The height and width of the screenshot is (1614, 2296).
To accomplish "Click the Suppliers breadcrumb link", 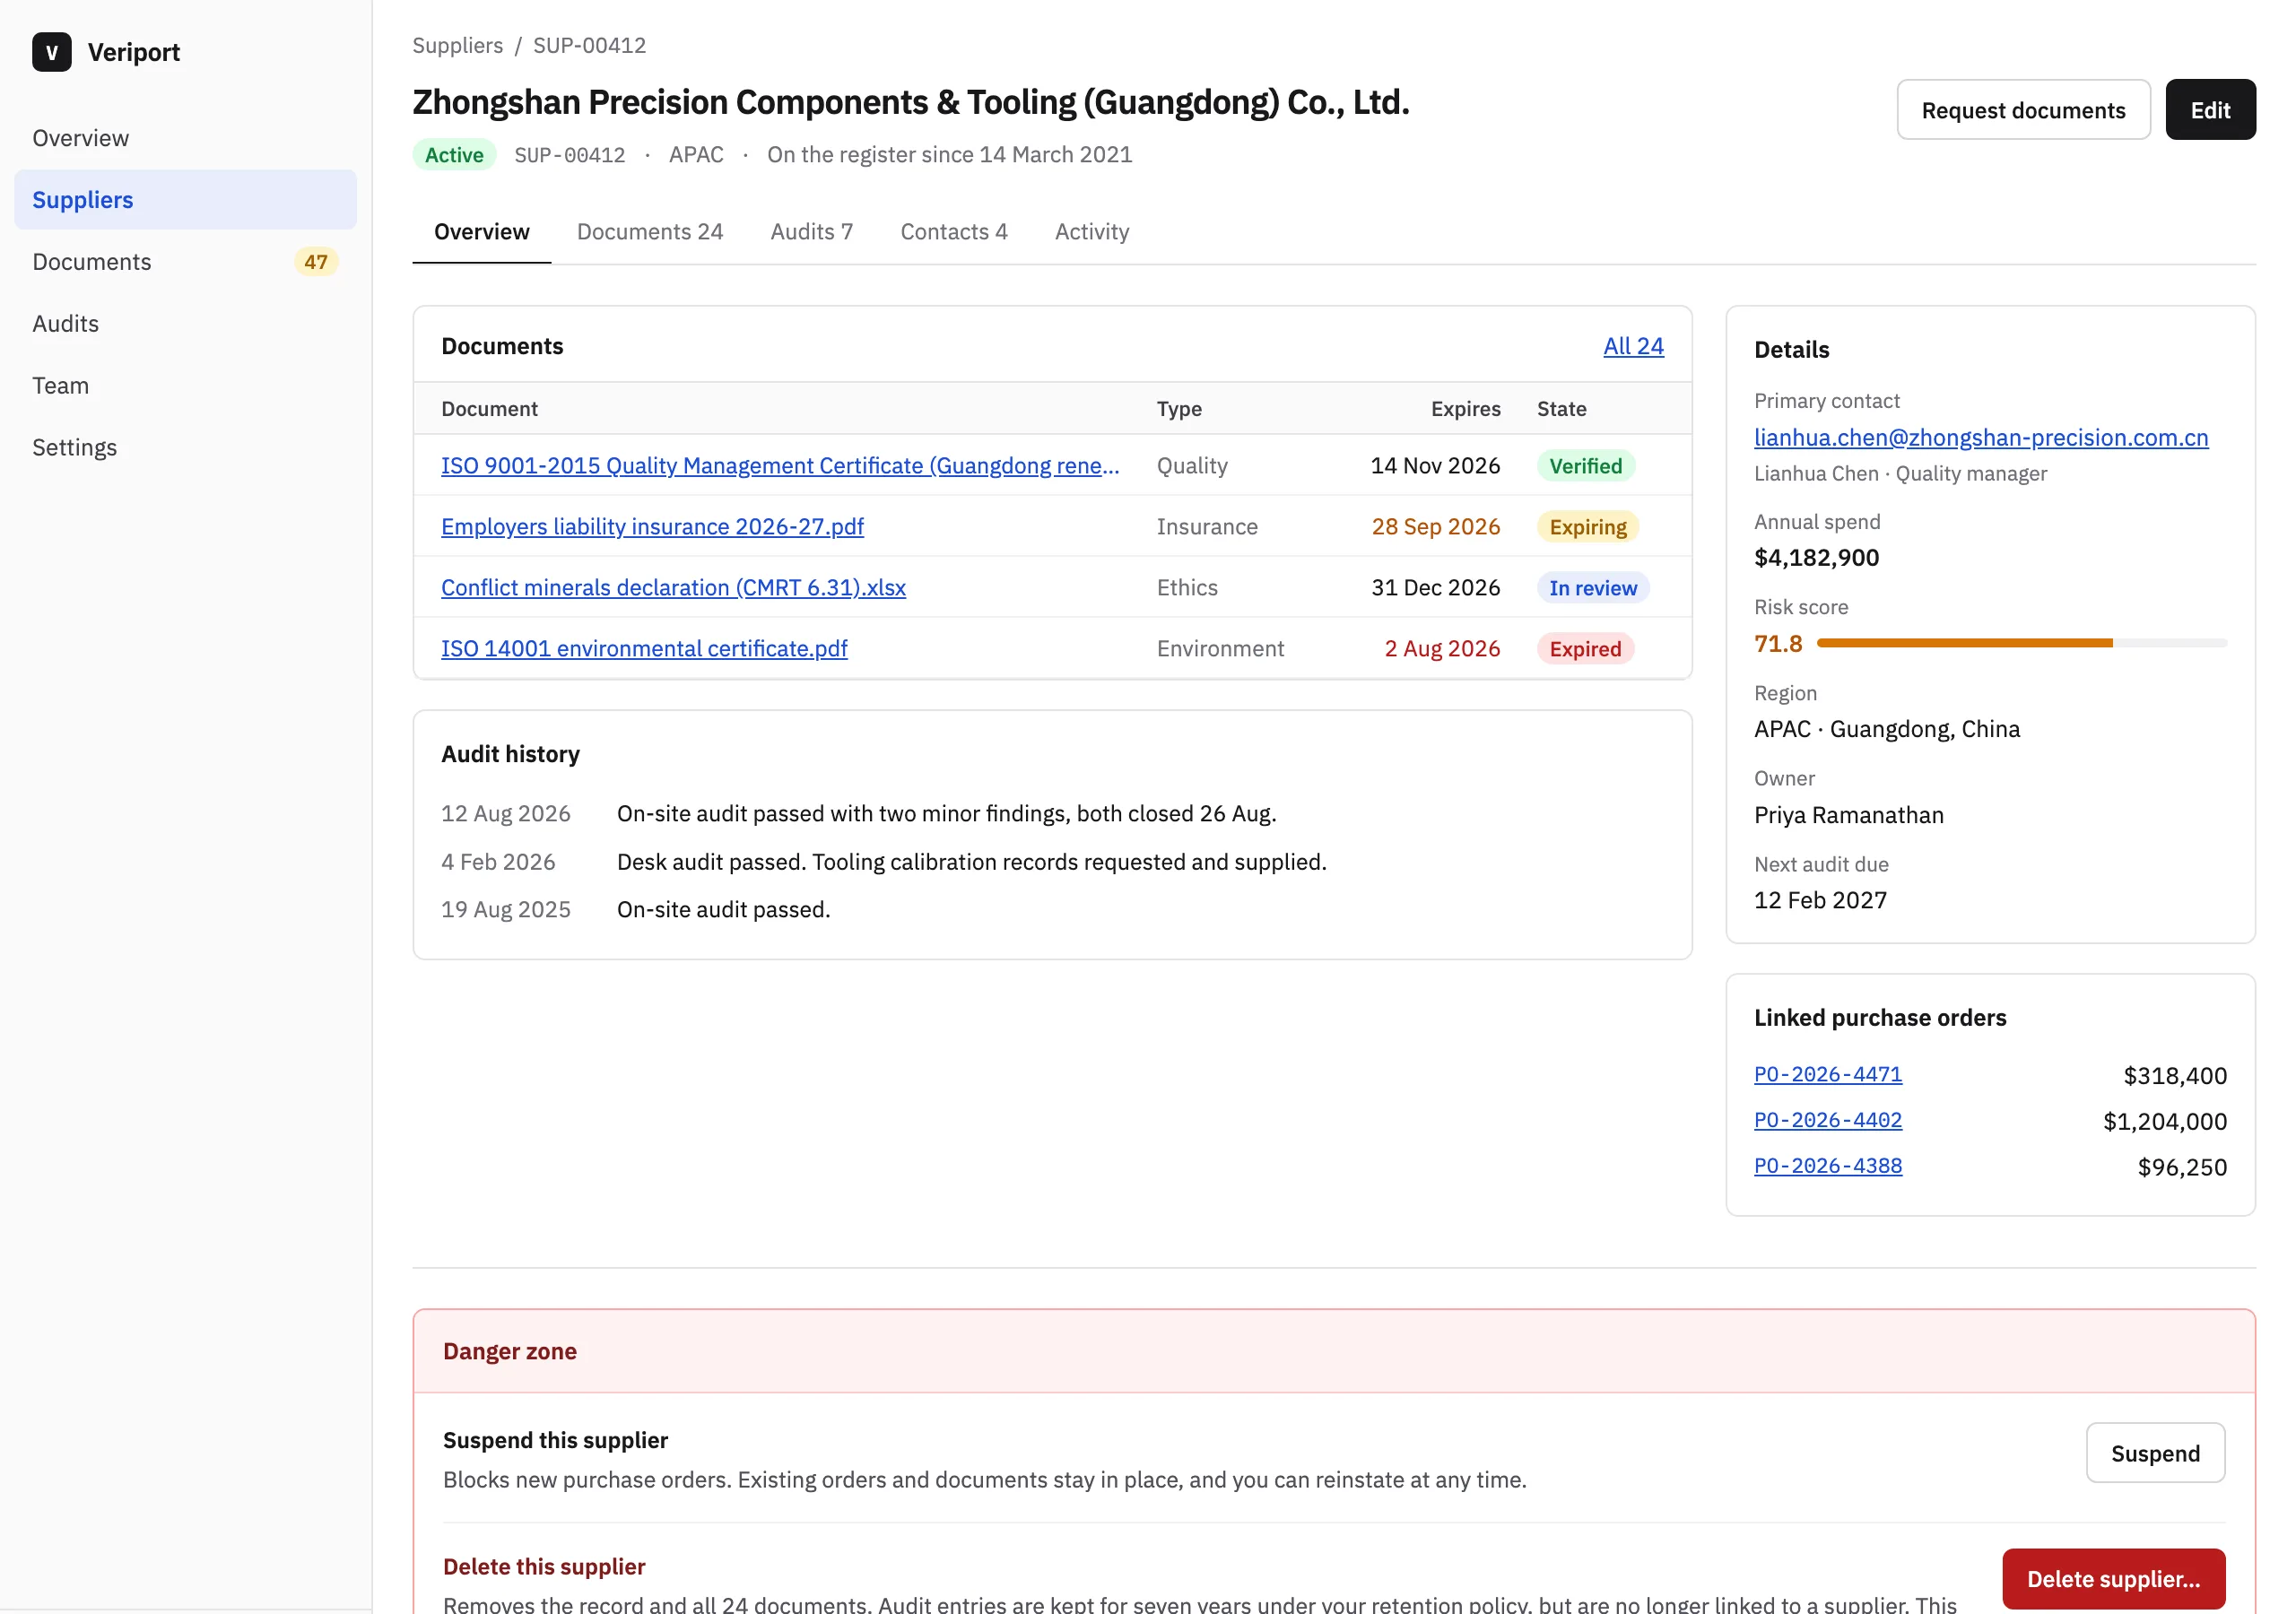I will 458,45.
